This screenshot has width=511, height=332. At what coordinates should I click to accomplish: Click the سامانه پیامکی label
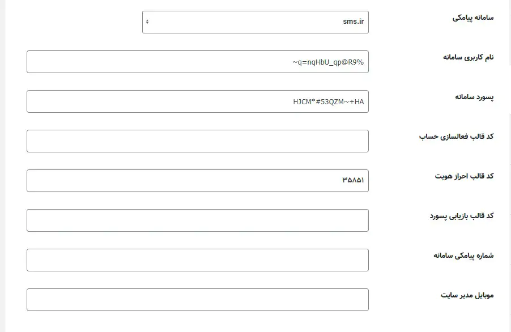[472, 18]
